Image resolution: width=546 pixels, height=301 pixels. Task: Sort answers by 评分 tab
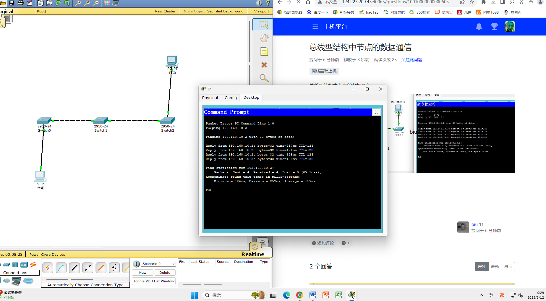[482, 266]
